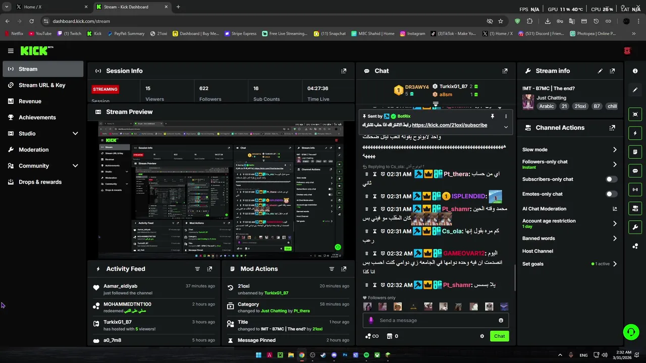
Task: Open Windows Start menu
Action: pos(258,355)
